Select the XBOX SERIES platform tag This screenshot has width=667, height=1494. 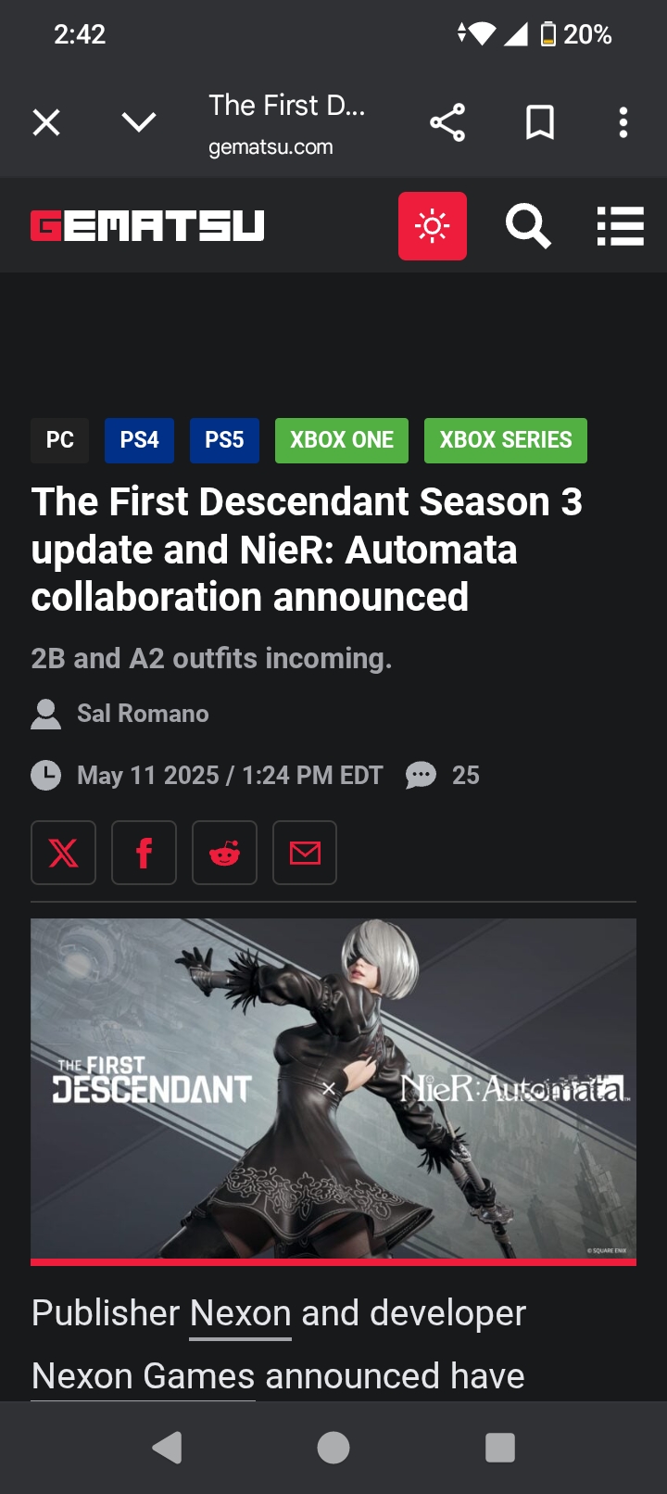[506, 440]
